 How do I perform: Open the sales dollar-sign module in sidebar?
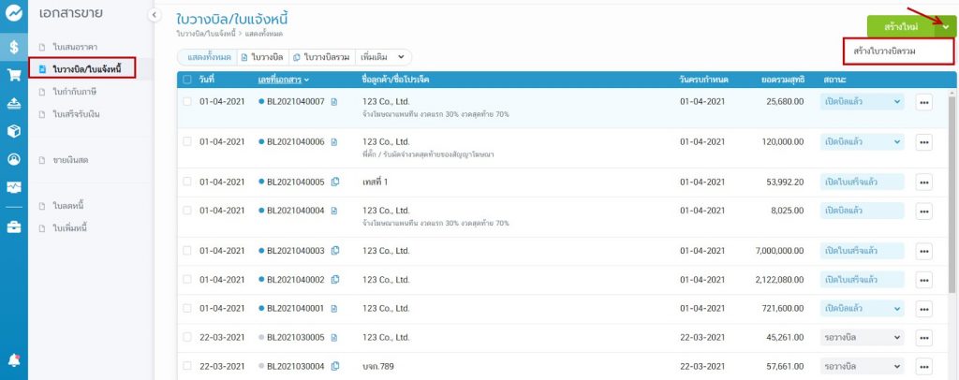[14, 46]
